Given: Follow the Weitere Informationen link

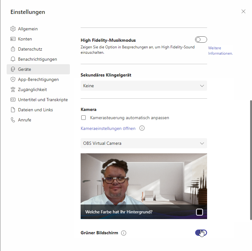Looking at the screenshot, I should tap(220, 51).
